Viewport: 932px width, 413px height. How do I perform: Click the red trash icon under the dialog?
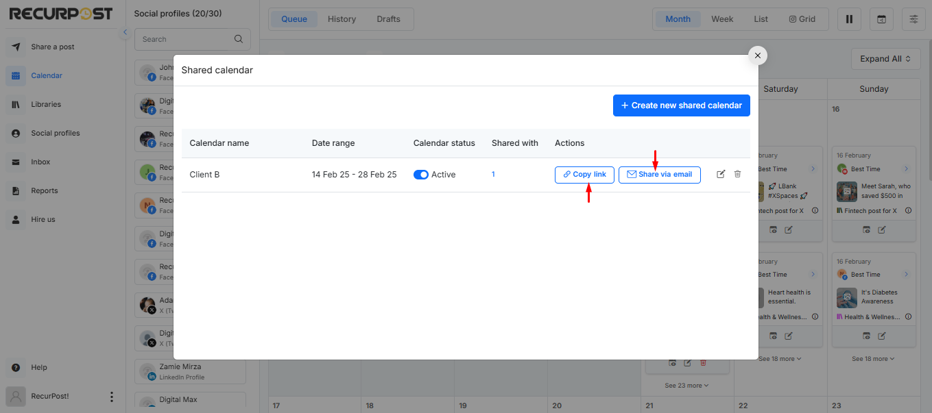pos(703,362)
